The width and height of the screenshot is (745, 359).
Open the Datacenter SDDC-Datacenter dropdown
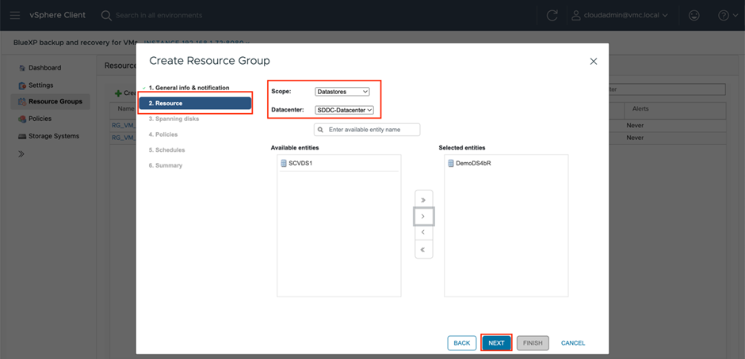(344, 110)
